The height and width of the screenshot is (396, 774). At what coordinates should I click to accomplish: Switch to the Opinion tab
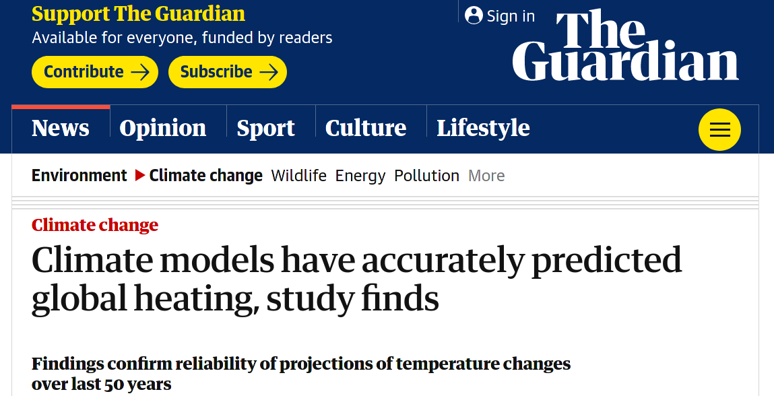point(162,128)
